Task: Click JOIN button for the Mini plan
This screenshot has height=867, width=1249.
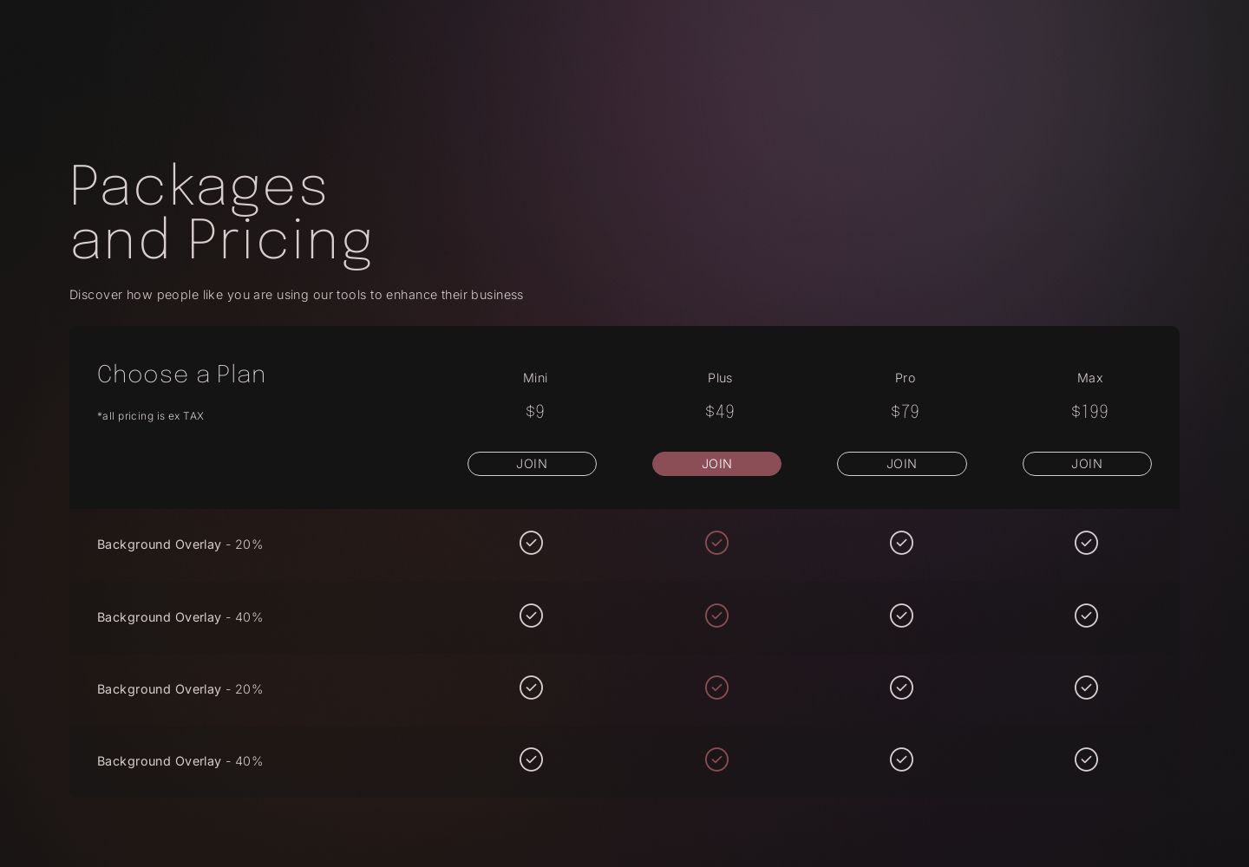Action: click(x=532, y=464)
